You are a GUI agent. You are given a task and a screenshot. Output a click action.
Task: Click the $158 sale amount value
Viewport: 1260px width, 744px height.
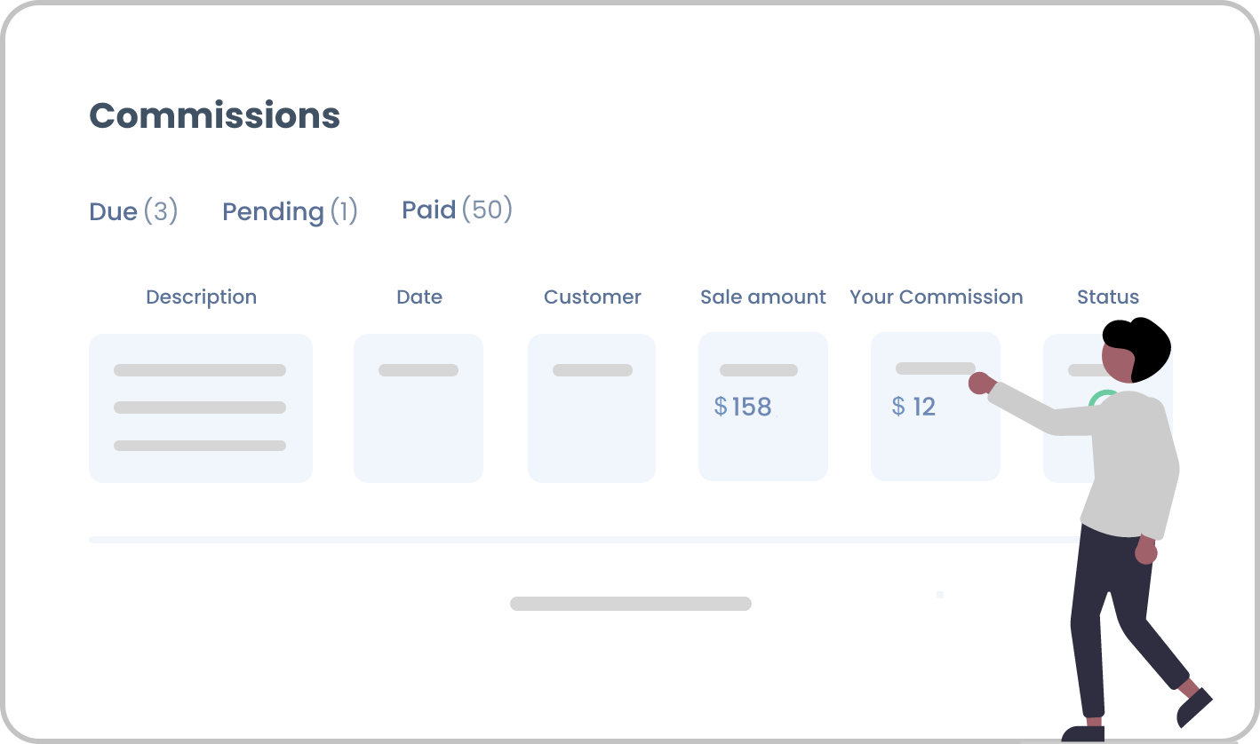tap(743, 407)
